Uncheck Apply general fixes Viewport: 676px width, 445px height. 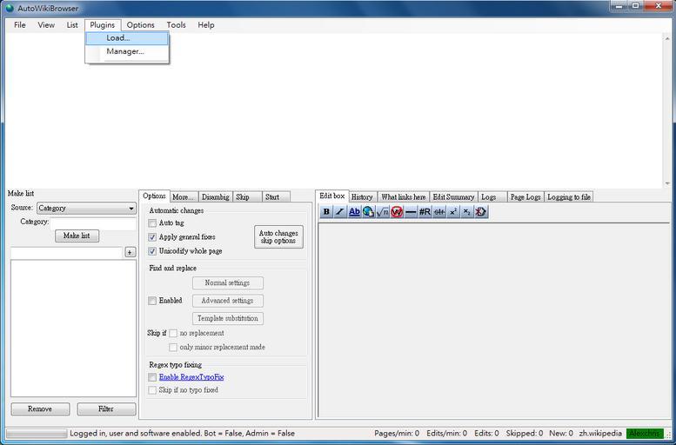tap(152, 237)
